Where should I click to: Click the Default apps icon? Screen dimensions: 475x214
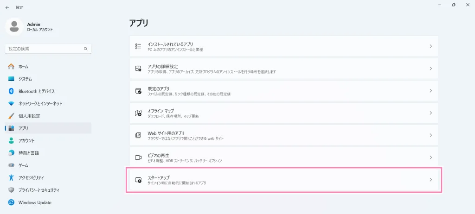click(138, 91)
